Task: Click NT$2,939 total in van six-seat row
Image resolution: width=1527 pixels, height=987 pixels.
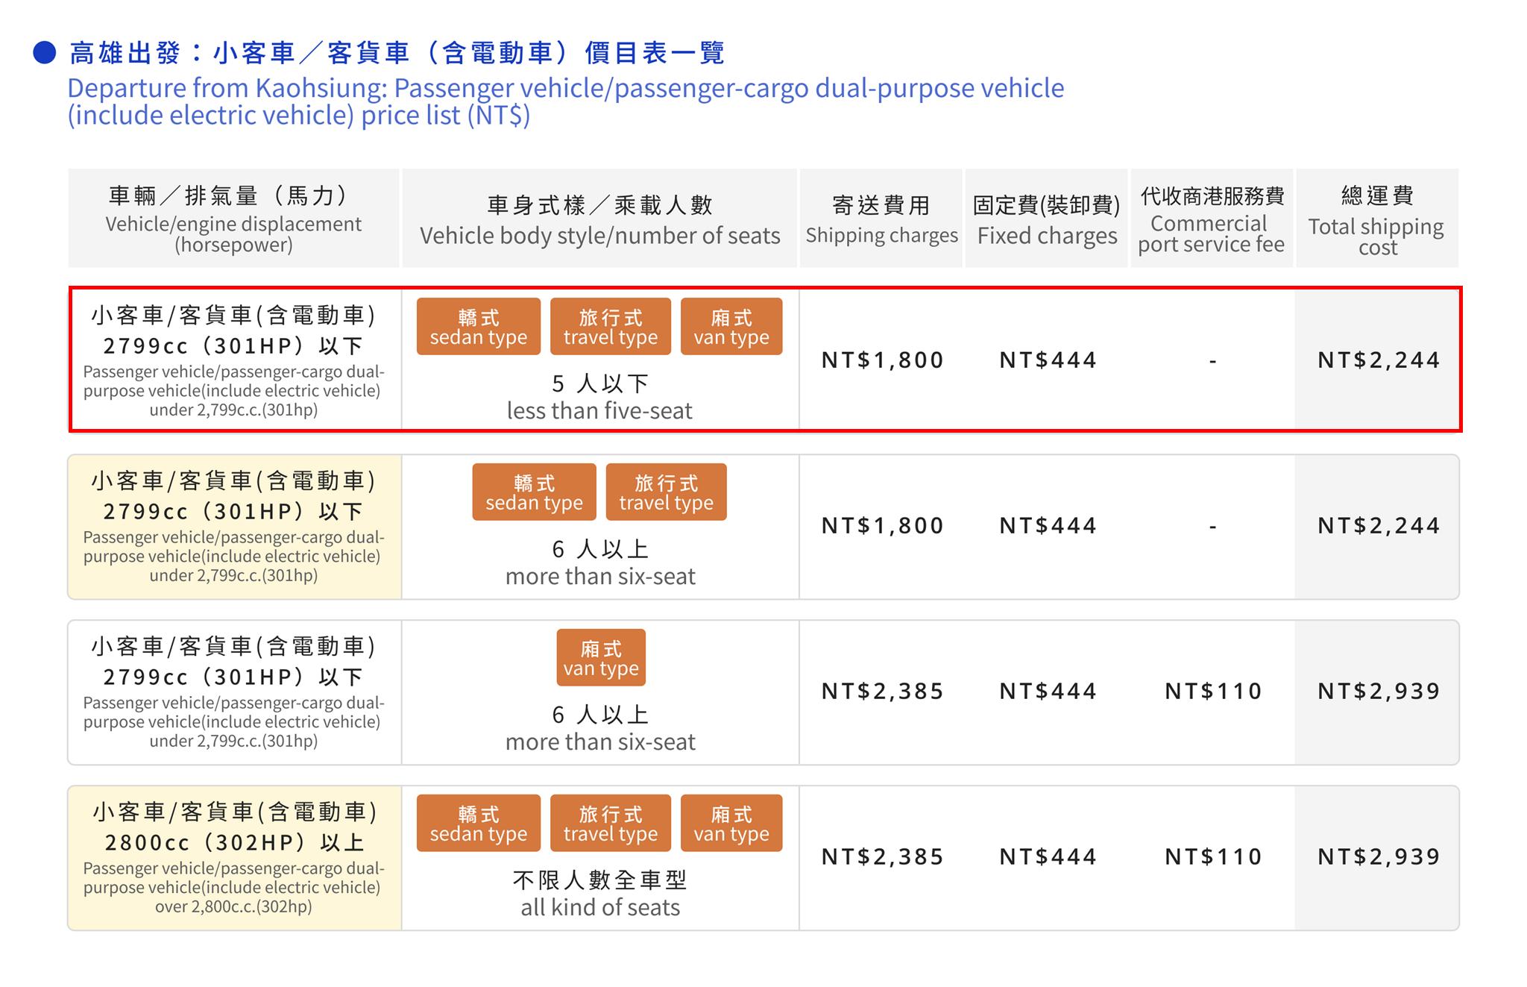Action: (x=1379, y=692)
